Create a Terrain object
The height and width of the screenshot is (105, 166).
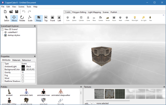(x=108, y=19)
